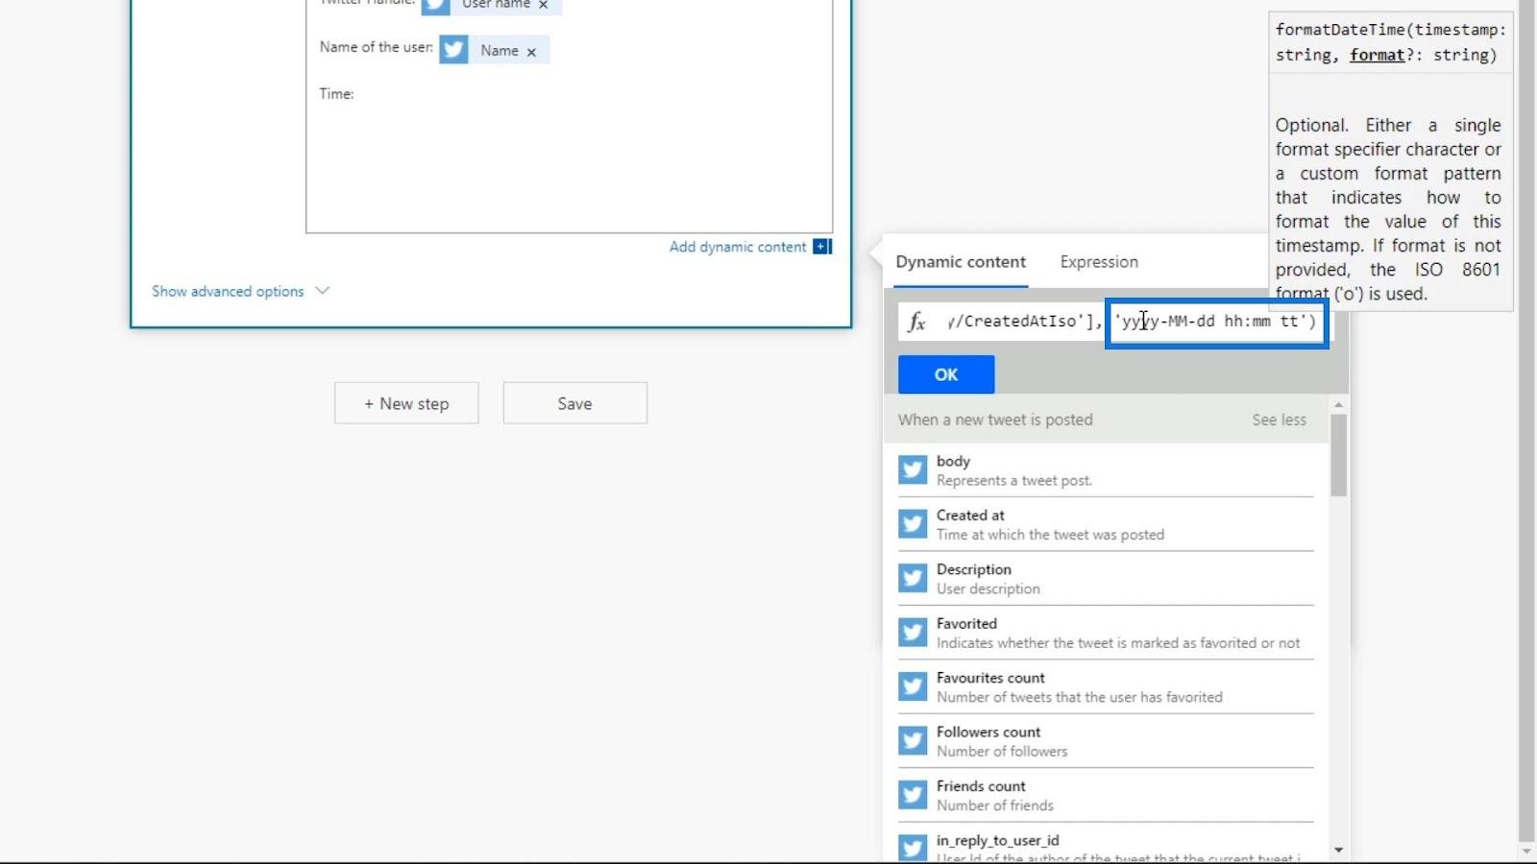This screenshot has width=1537, height=864.
Task: Click Twitter icon beside Friends count
Action: [x=913, y=795]
